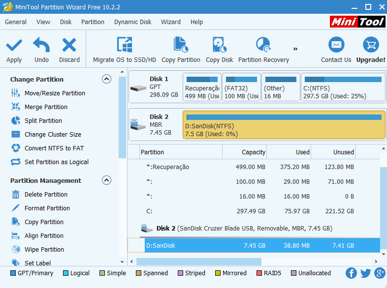The image size is (387, 288).
Task: Select Set Partition as Logical
Action: tap(50, 162)
